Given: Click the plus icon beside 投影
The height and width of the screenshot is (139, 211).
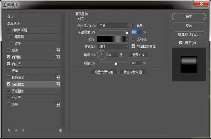Looking at the screenshot, I should (57, 105).
